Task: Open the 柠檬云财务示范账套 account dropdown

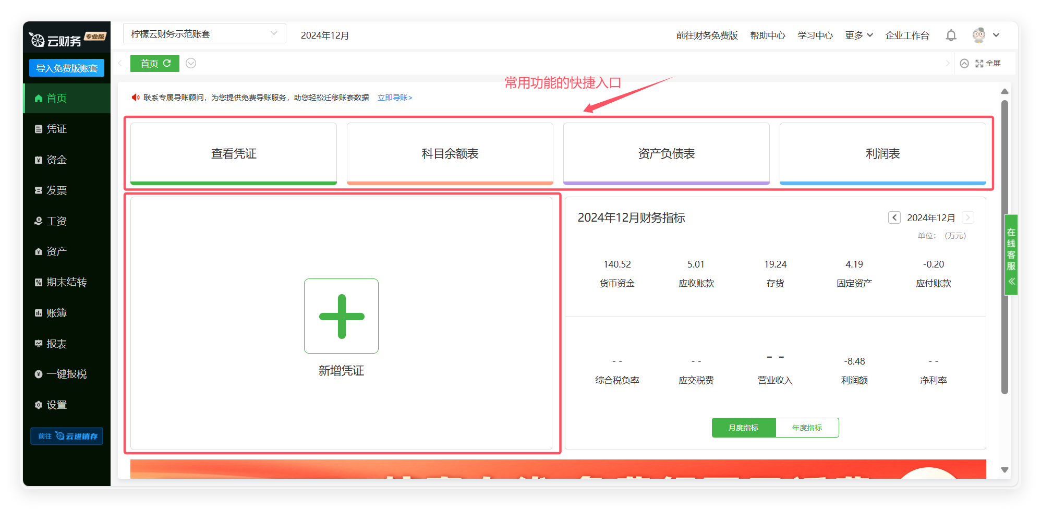Action: (x=204, y=34)
